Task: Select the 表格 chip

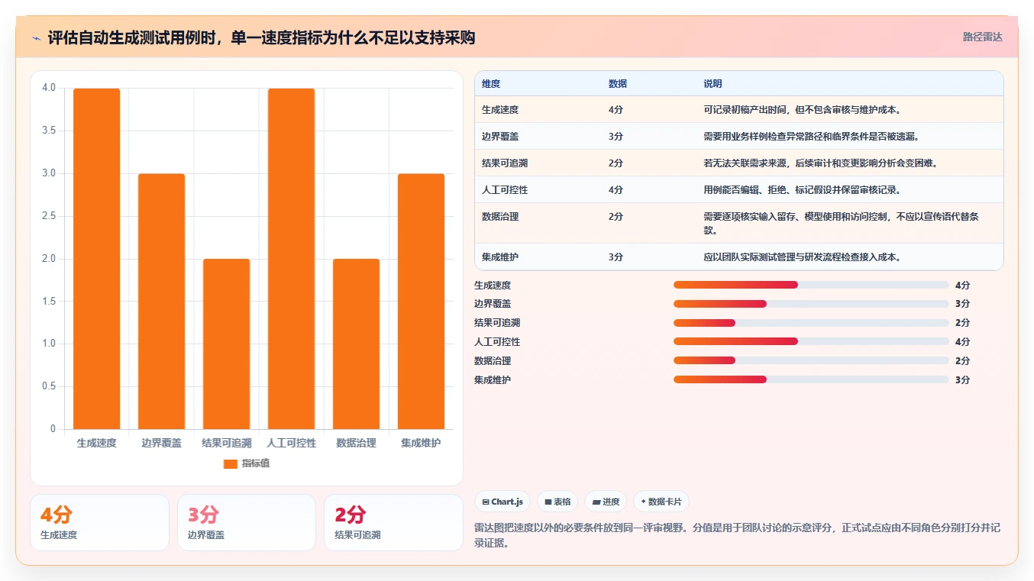Action: (557, 502)
